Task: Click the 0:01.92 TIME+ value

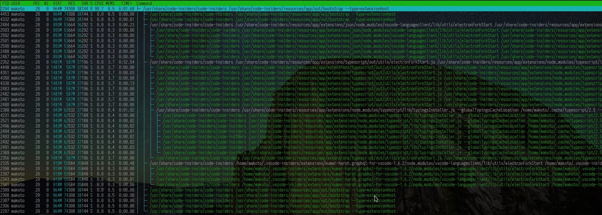Action: pos(126,110)
